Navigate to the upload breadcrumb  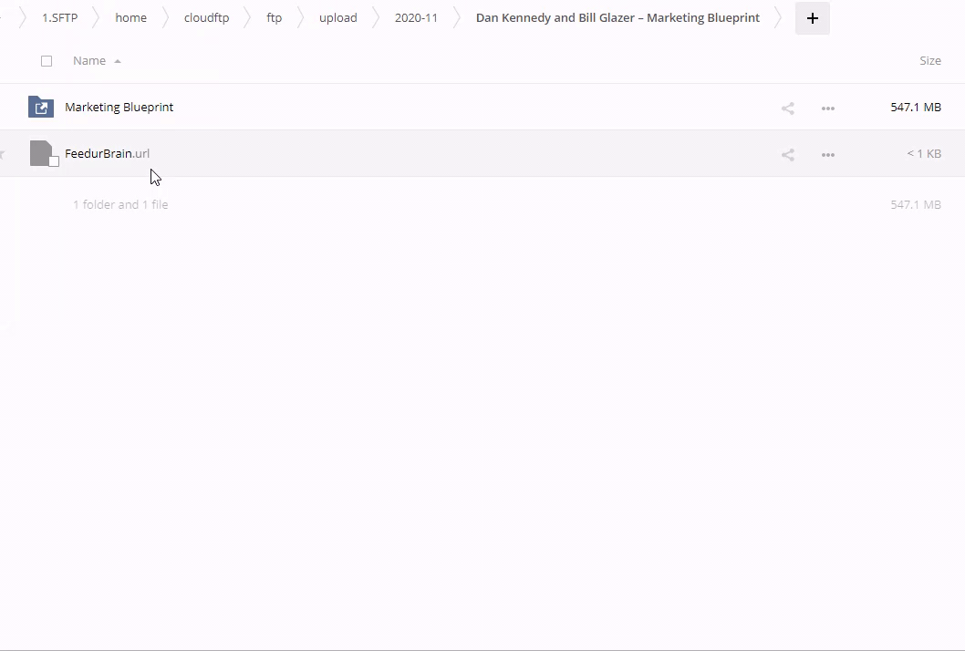[337, 18]
